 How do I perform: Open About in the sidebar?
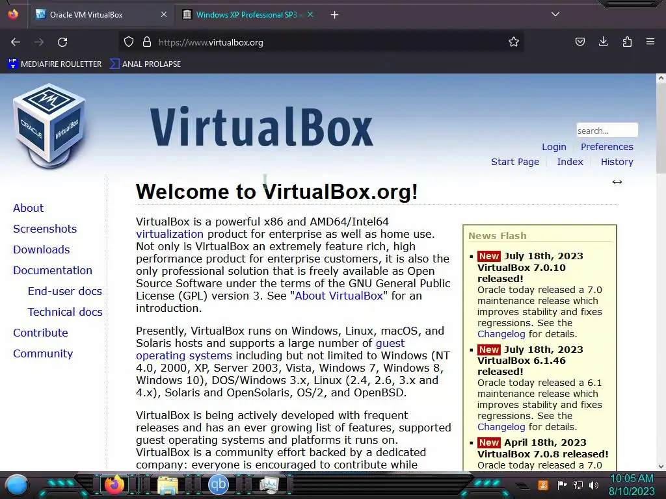click(x=29, y=208)
